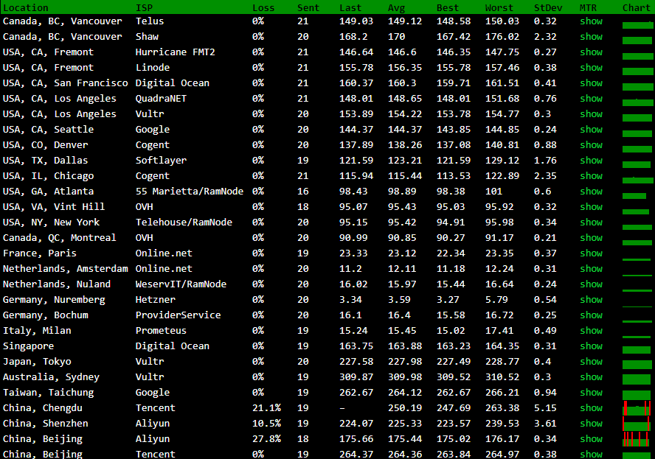Viewport: 655px width, 459px height.
Task: Click show link in the Beijing Aliyun row
Action: click(x=591, y=438)
